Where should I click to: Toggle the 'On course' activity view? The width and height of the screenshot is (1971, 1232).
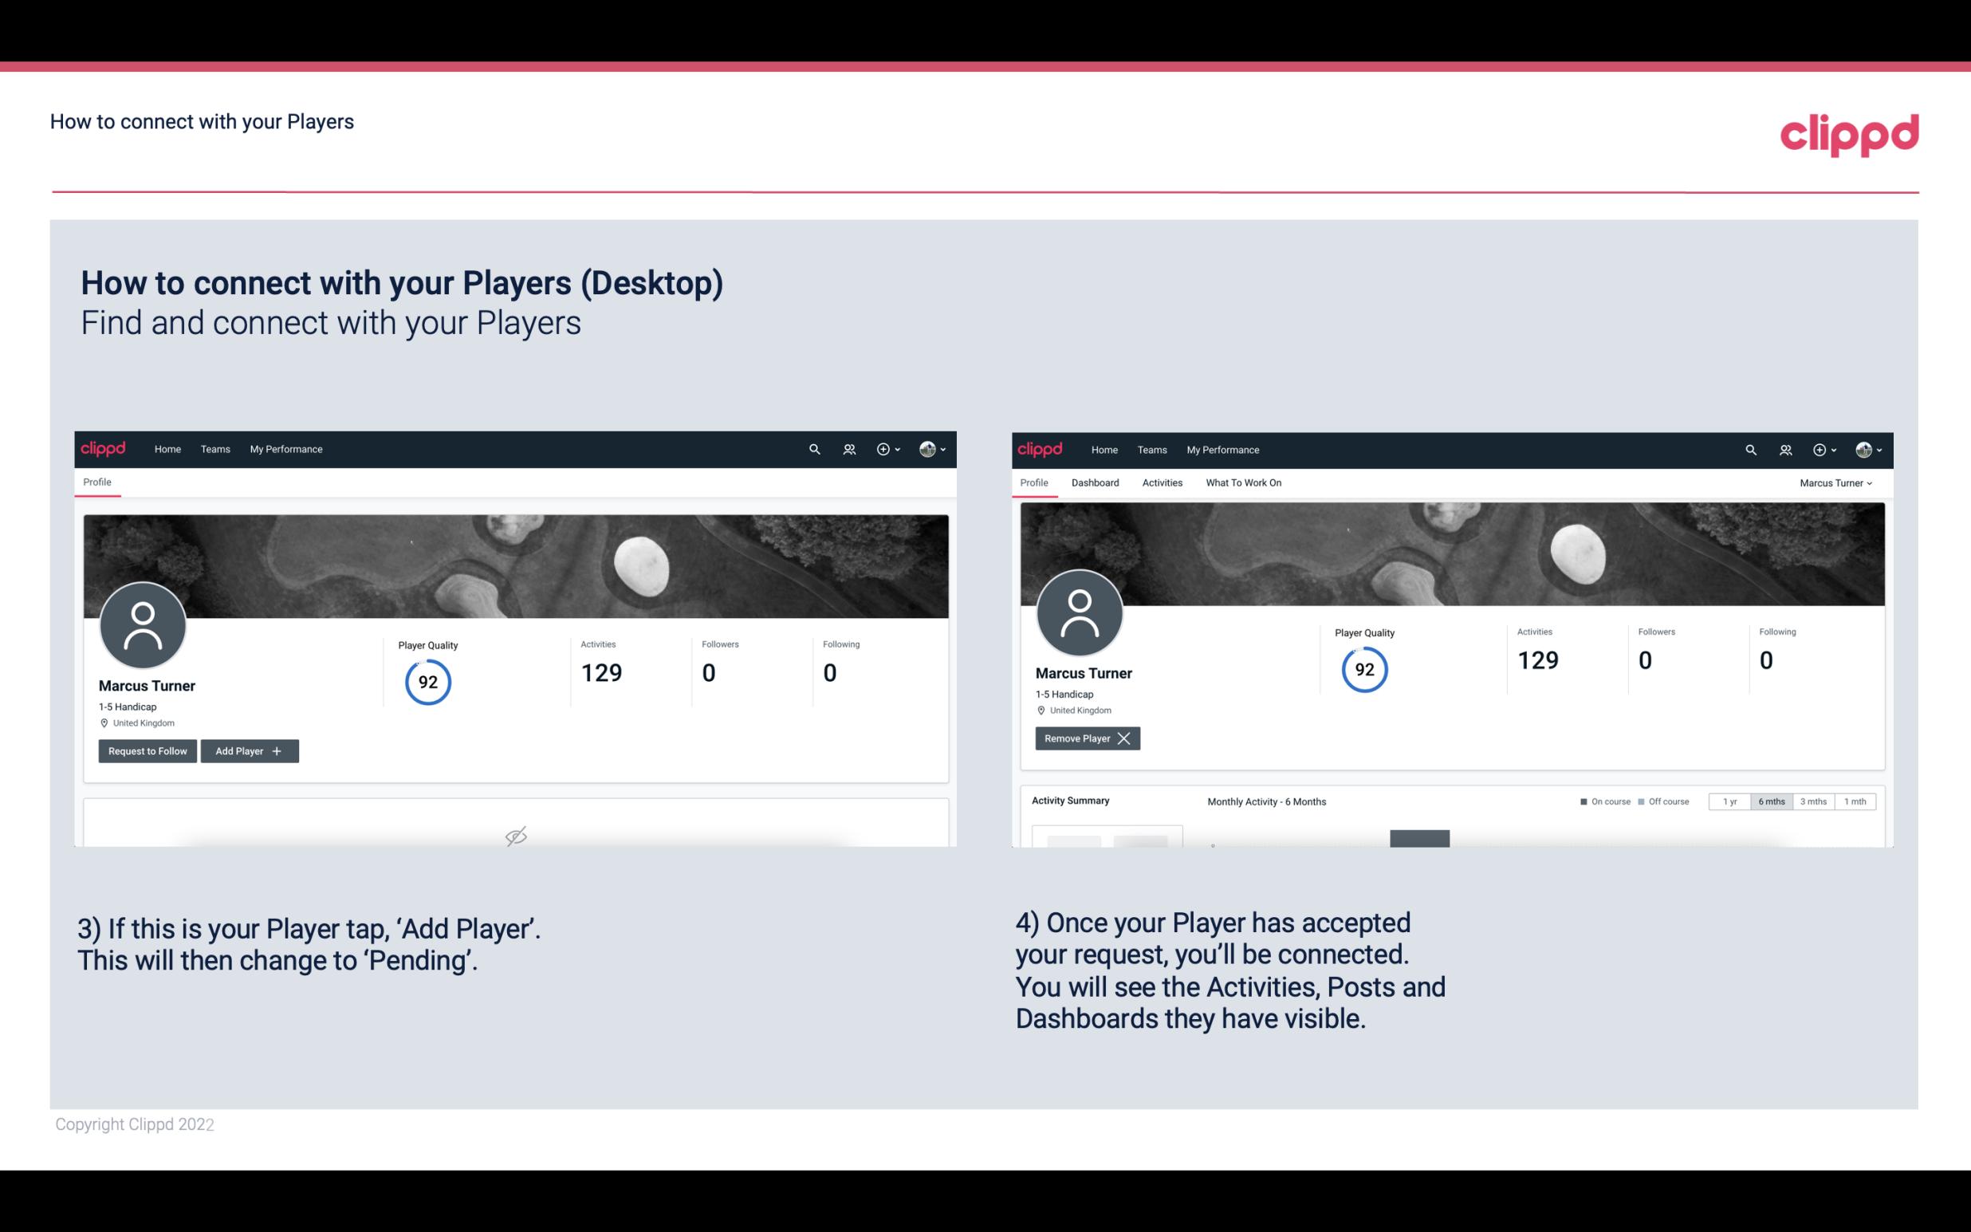[x=1600, y=801]
